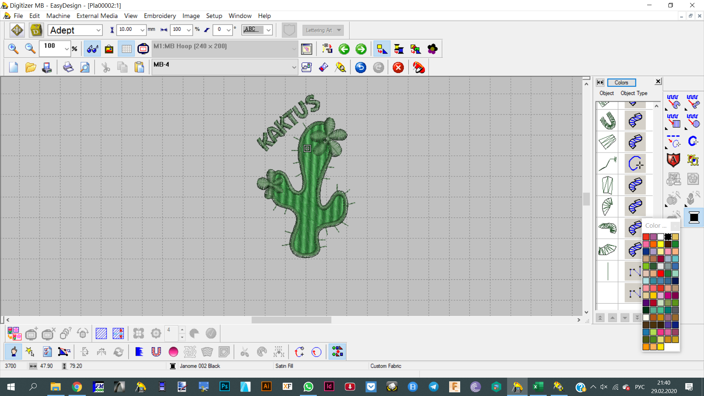The width and height of the screenshot is (704, 396).
Task: Click the pink circle shape tool
Action: pyautogui.click(x=173, y=352)
